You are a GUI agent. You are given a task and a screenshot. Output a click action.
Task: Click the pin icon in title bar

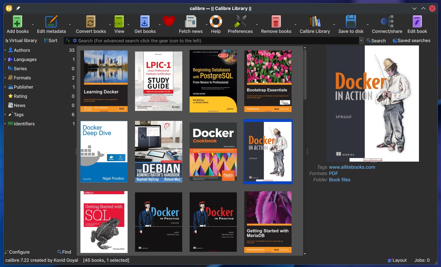coord(18,8)
